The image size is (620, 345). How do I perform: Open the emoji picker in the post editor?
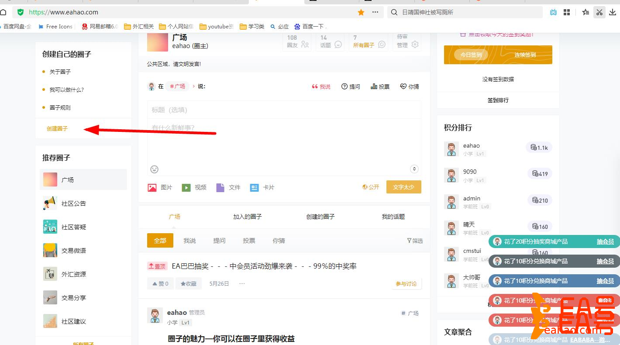pos(154,169)
